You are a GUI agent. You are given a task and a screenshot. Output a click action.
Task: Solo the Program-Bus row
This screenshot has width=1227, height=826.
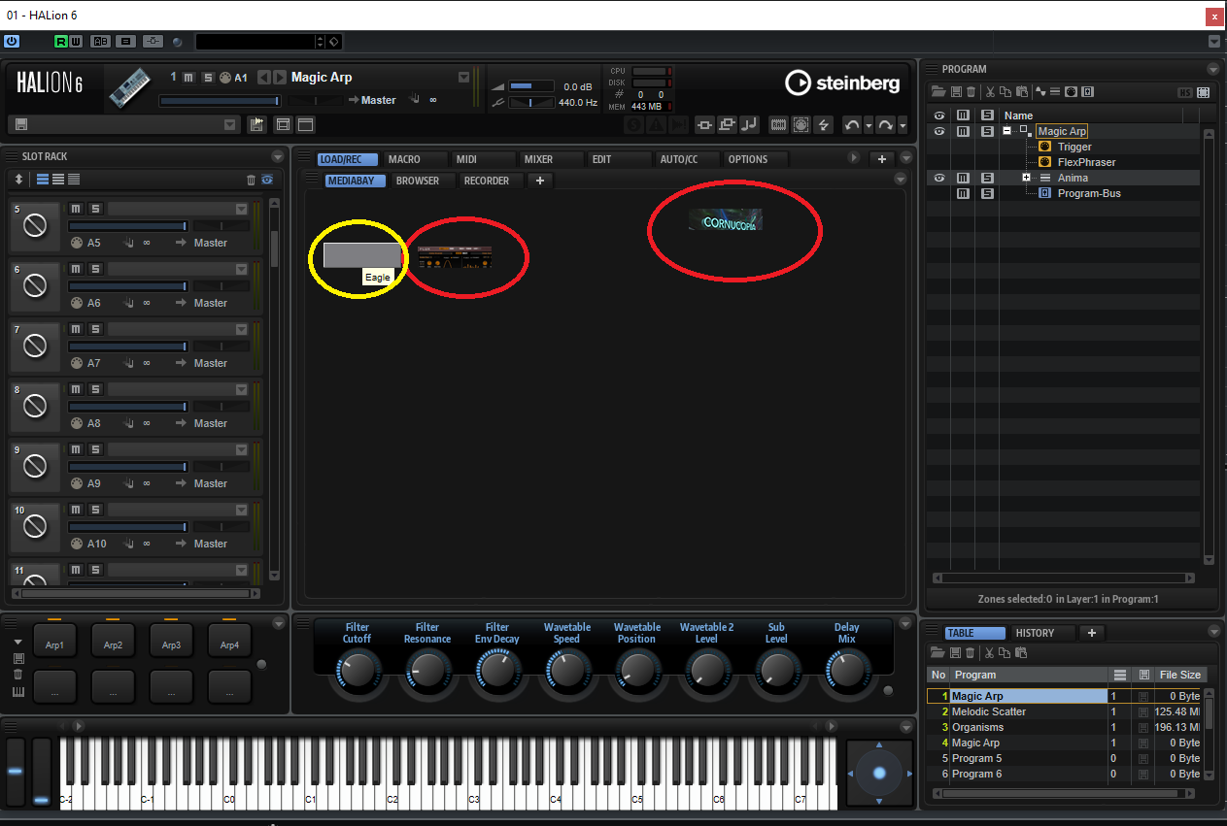tap(987, 193)
